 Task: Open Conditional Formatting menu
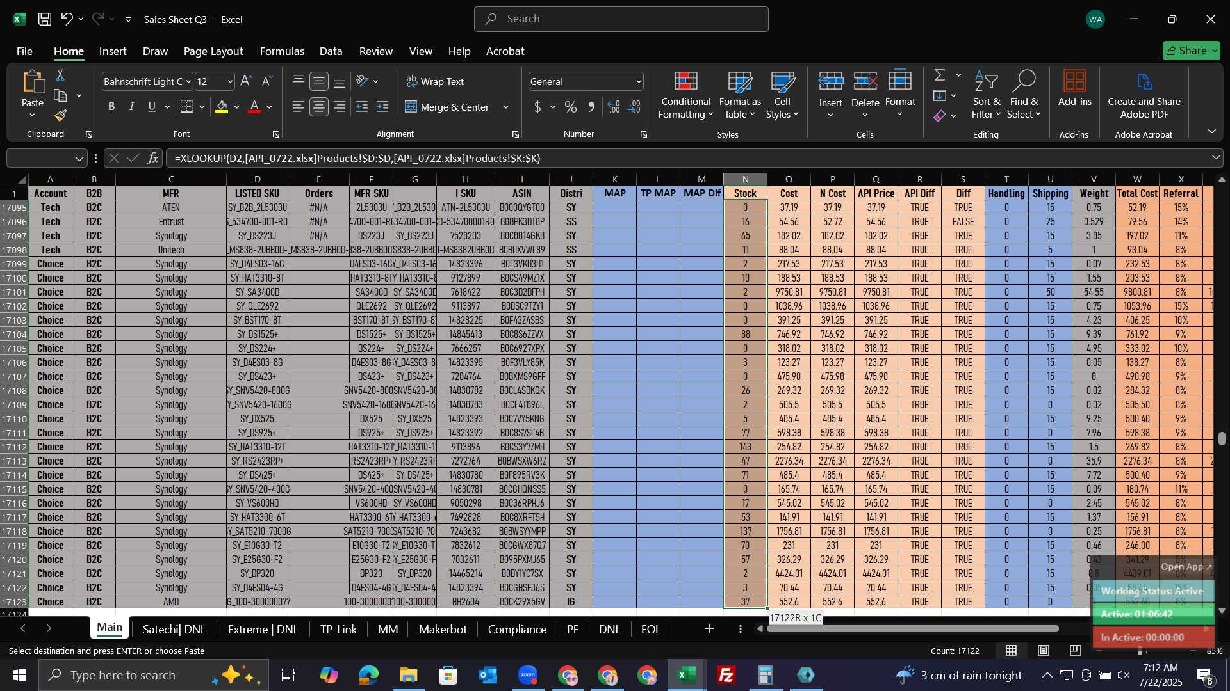685,95
